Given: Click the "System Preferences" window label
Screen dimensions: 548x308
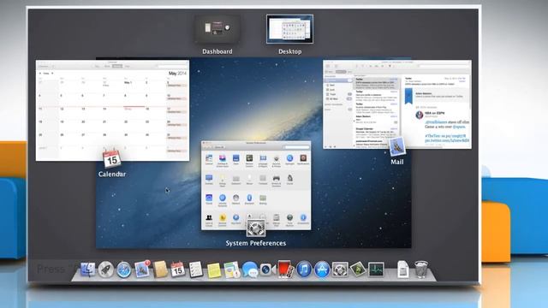Looking at the screenshot, I should 256,243.
